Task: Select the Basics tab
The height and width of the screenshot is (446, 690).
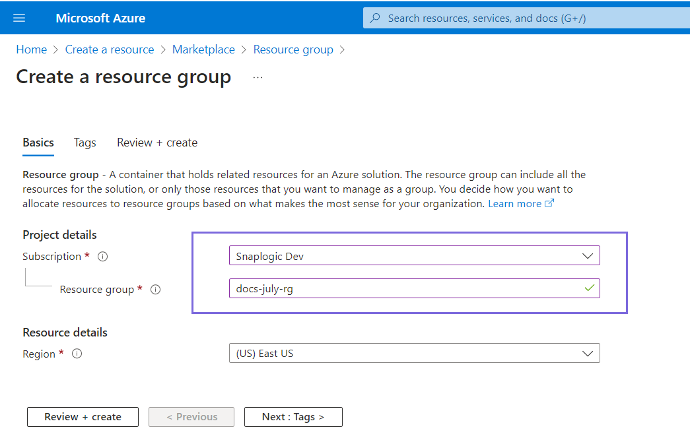Action: (x=38, y=143)
